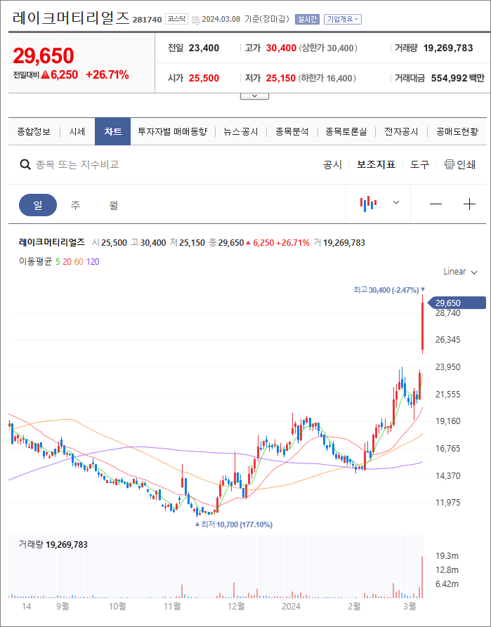The width and height of the screenshot is (491, 627).
Task: Click the 공시 chart option
Action: pyautogui.click(x=332, y=164)
